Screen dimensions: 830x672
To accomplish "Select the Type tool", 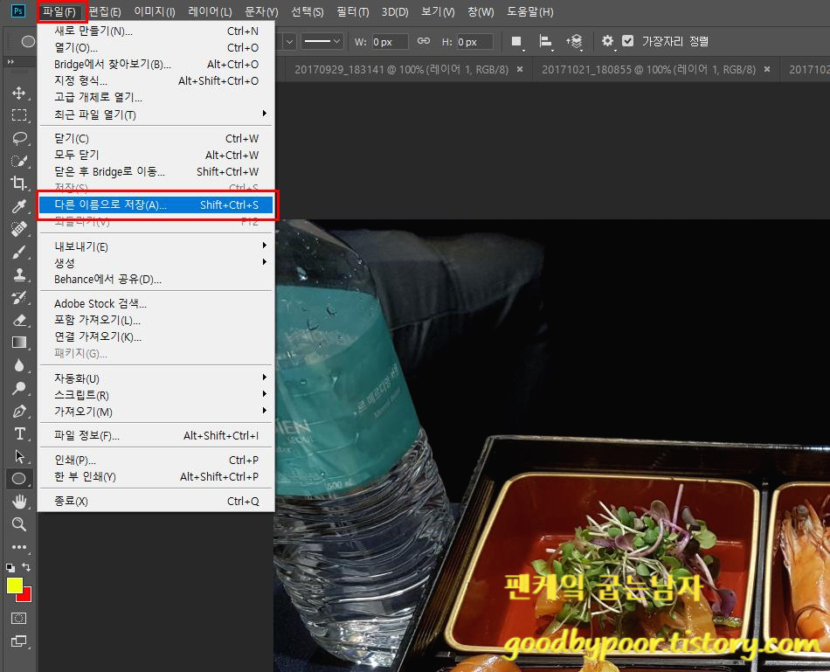I will click(x=19, y=433).
